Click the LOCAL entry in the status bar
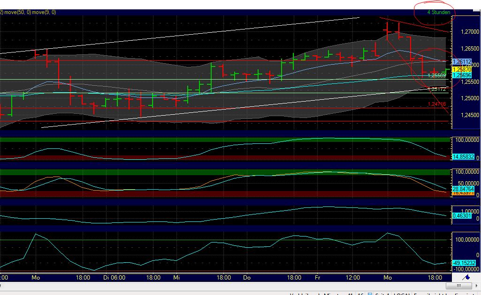This screenshot has height=295, width=481. (x=401, y=293)
